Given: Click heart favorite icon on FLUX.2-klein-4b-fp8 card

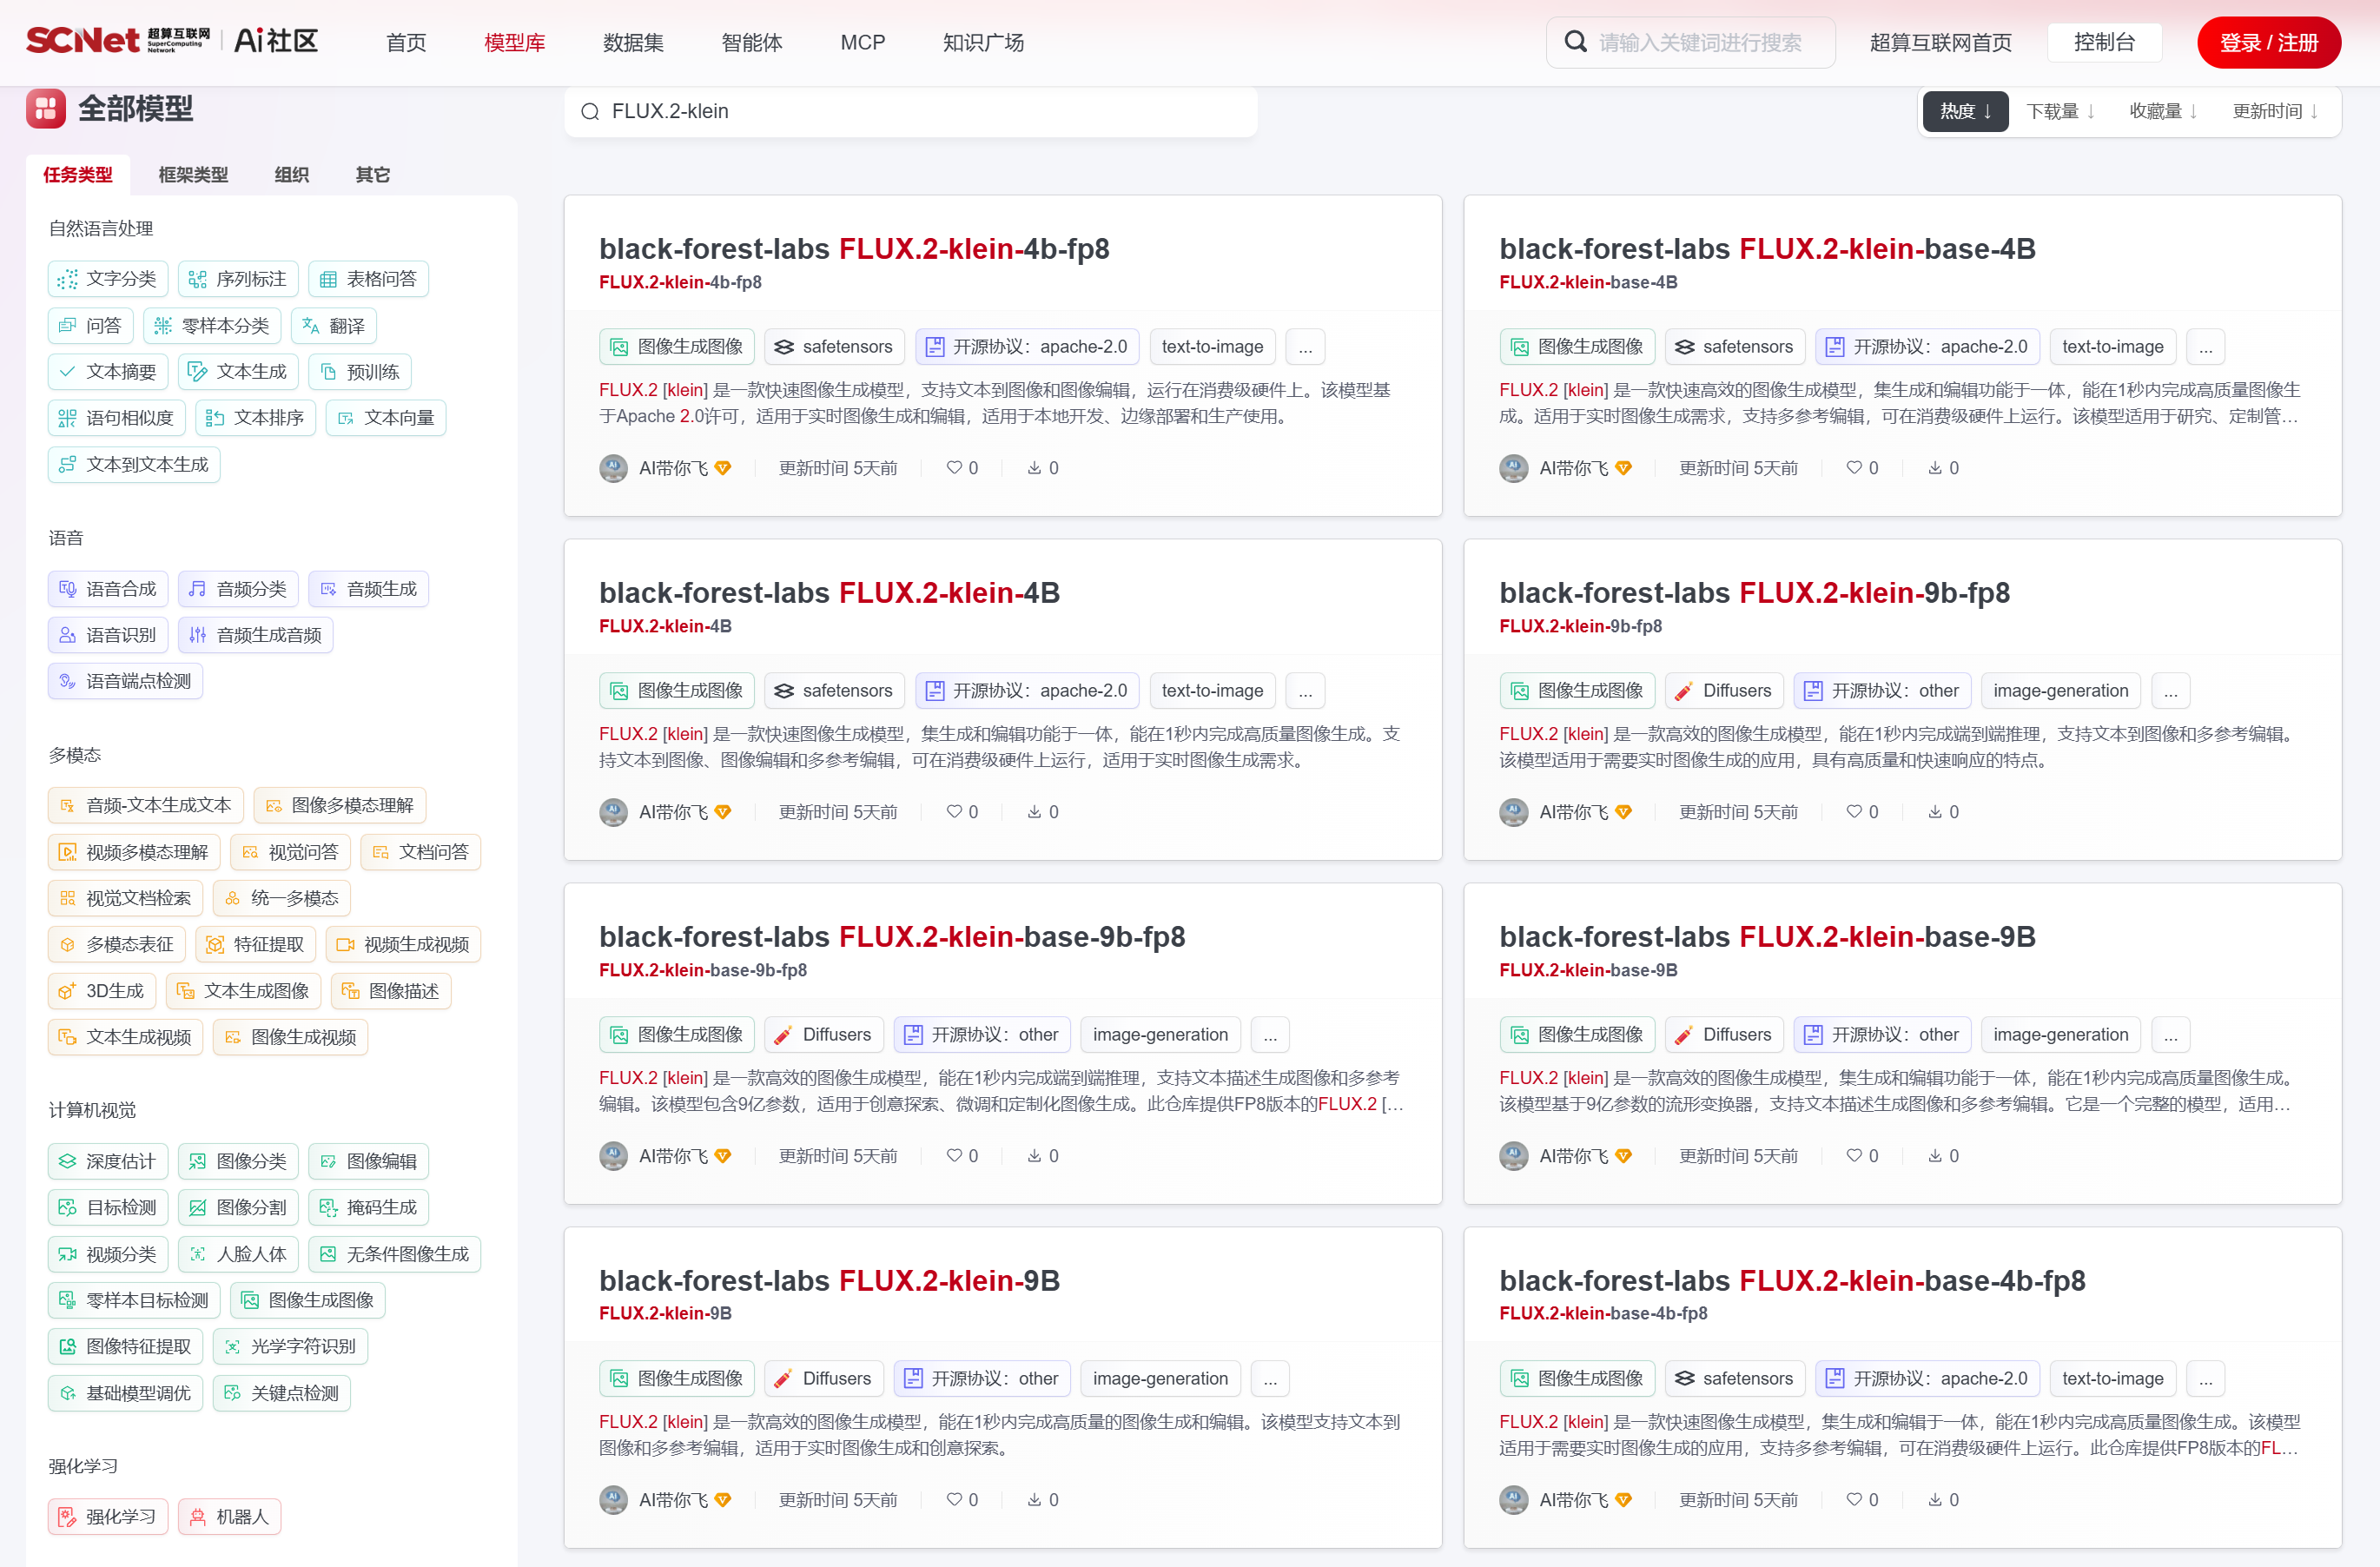Looking at the screenshot, I should point(953,467).
